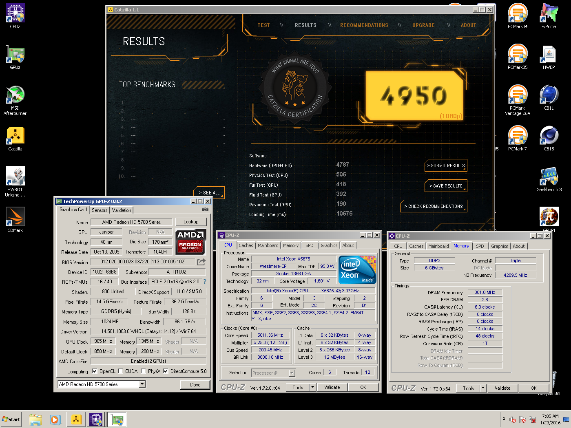Click the Intel Xeon inside logo

pos(358,270)
